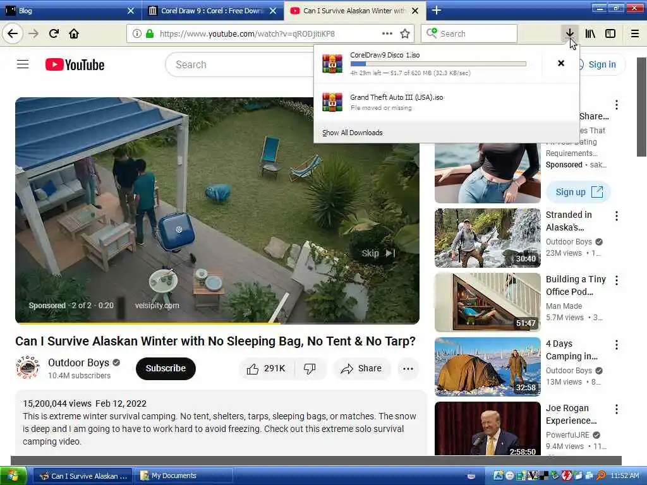647x485 pixels.
Task: Click the Sign up ad button
Action: pyautogui.click(x=577, y=192)
